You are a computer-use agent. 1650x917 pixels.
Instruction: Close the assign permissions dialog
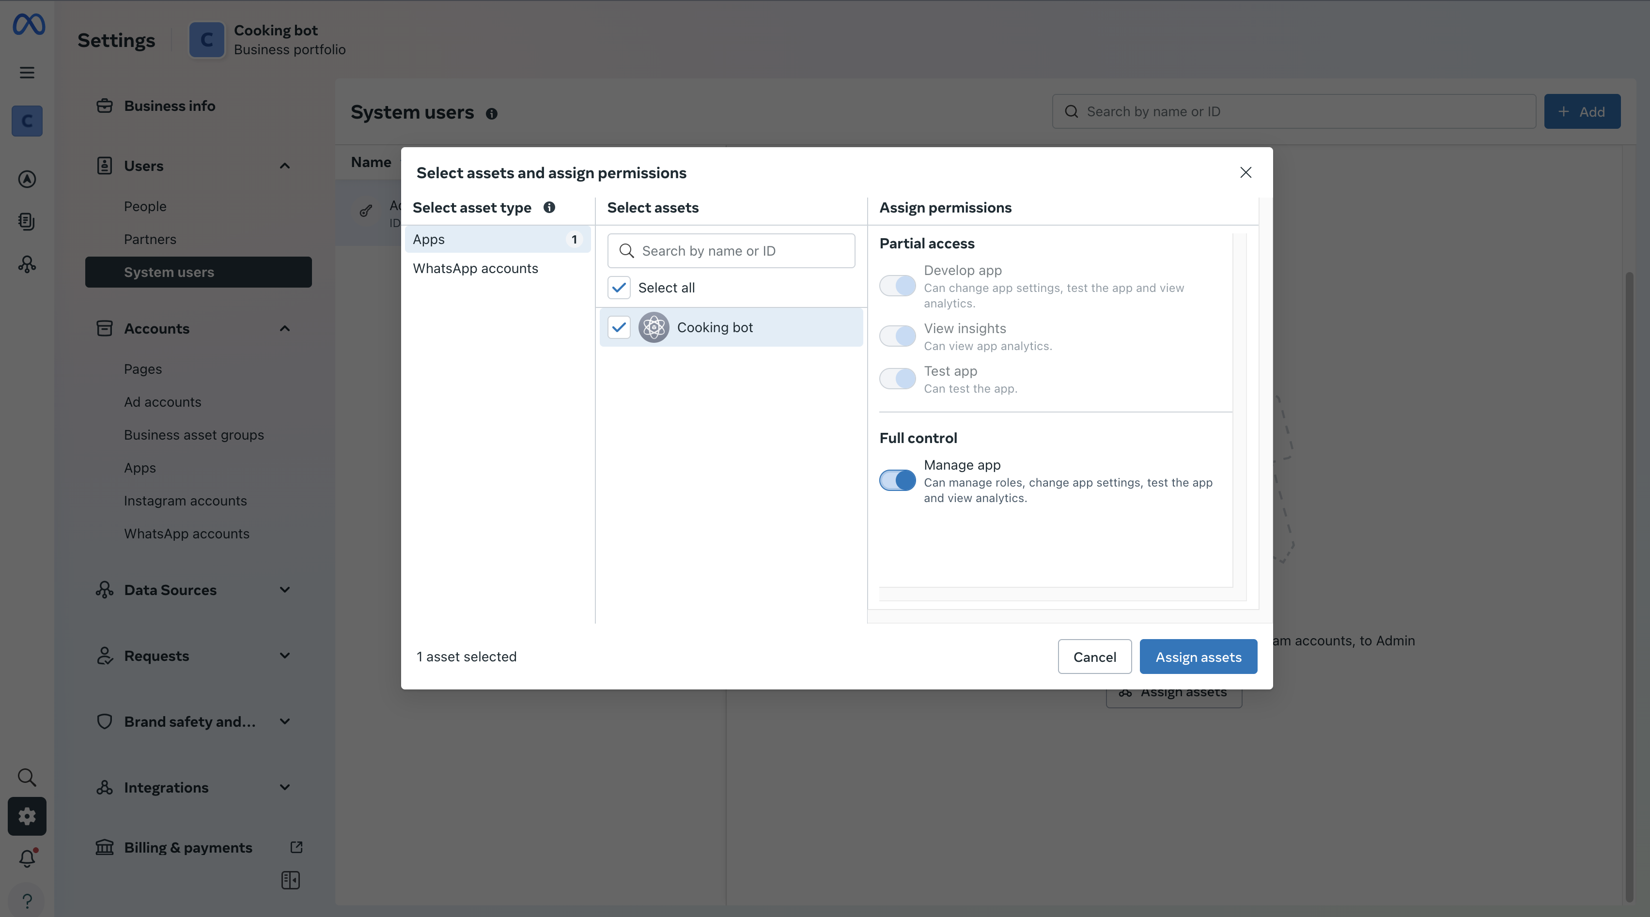coord(1245,172)
